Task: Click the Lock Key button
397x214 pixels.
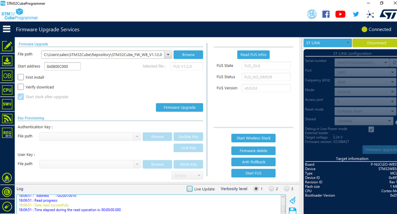Action: (188, 148)
